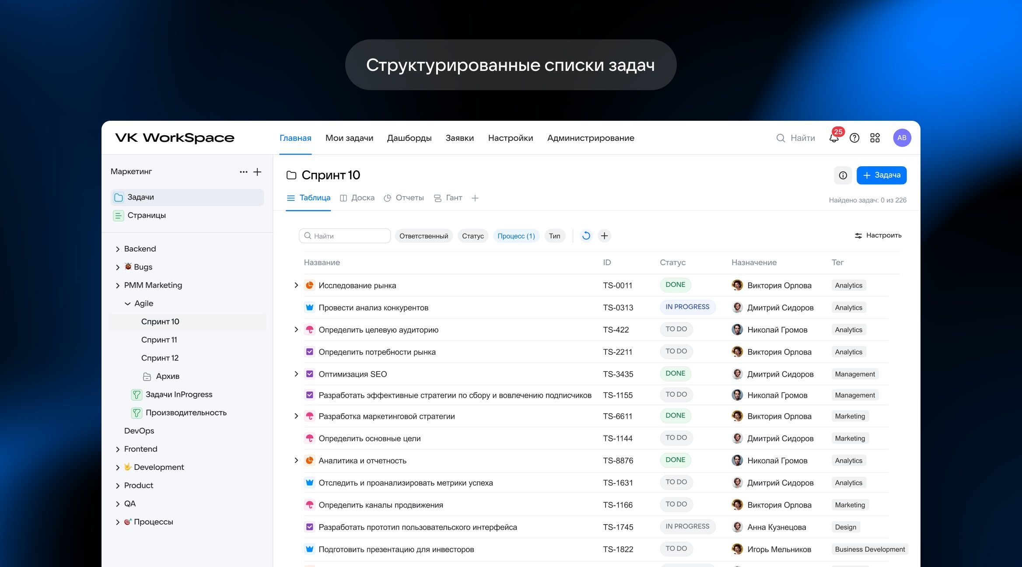Open the Статус filter dropdown
This screenshot has height=567, width=1022.
pyautogui.click(x=473, y=236)
